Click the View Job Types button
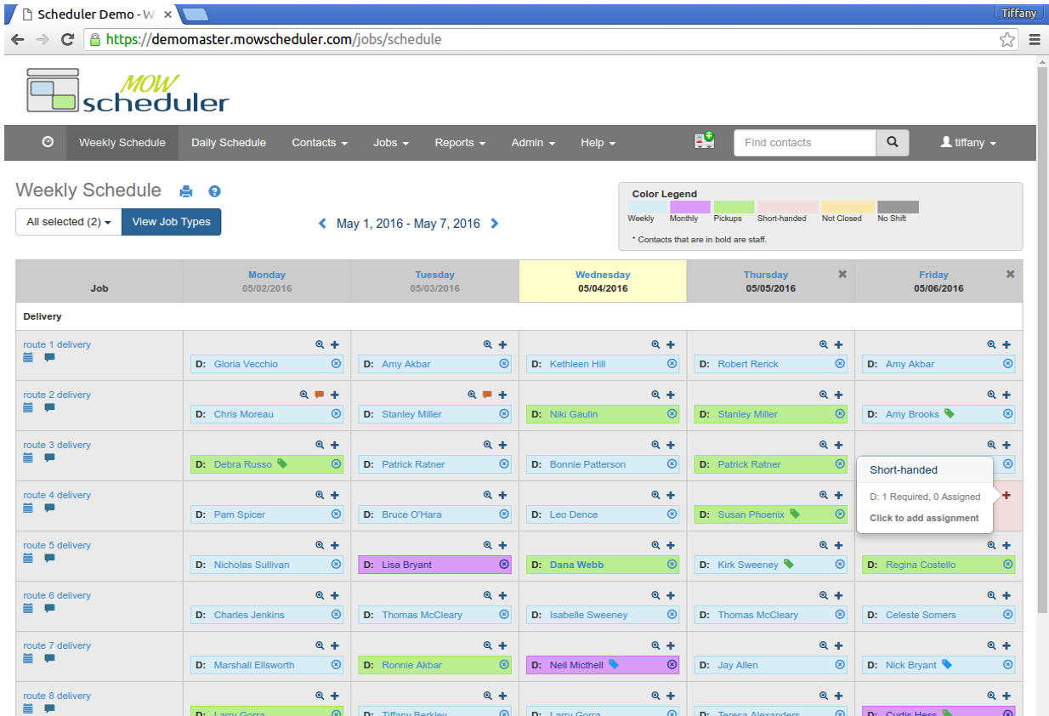Image resolution: width=1049 pixels, height=716 pixels. (x=171, y=222)
